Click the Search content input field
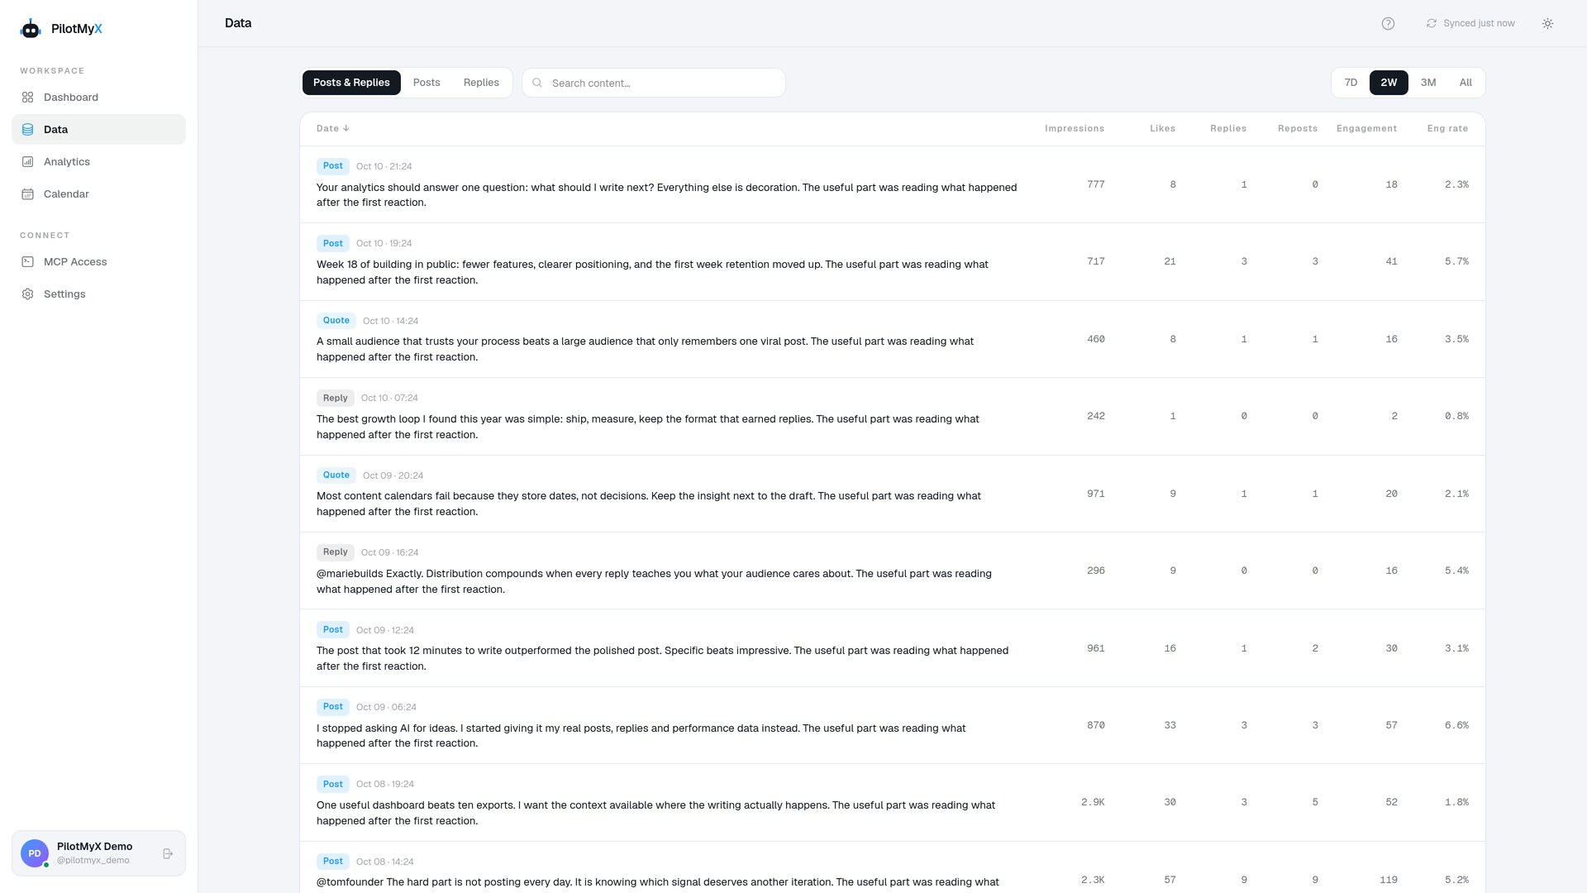Image resolution: width=1587 pixels, height=893 pixels. (x=653, y=84)
